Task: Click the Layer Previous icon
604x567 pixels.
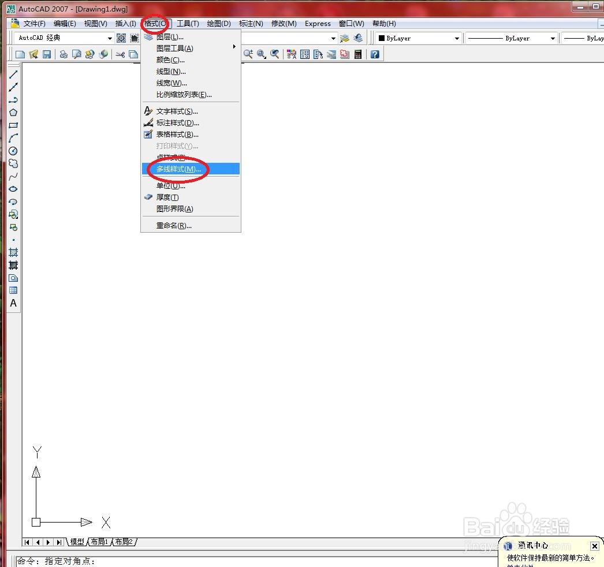Action: pos(358,38)
